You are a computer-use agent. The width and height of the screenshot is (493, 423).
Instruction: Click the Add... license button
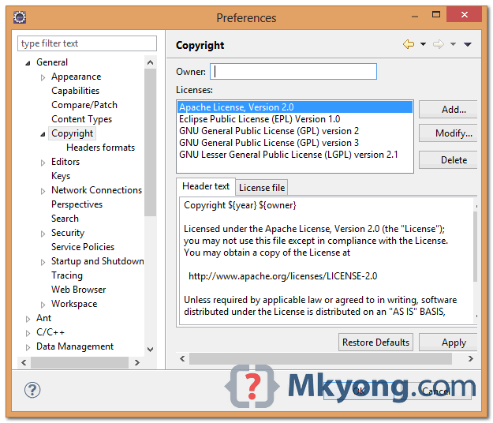point(448,110)
